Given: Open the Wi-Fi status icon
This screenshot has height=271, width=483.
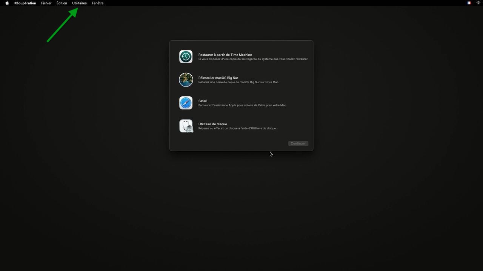Looking at the screenshot, I should (478, 3).
